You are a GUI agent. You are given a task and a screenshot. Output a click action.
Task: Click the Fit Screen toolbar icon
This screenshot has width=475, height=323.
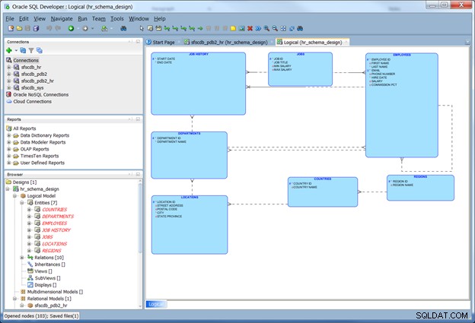(283, 28)
